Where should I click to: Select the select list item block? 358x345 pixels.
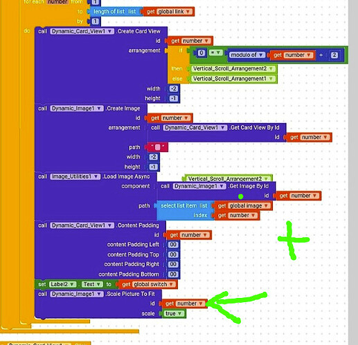pos(185,210)
